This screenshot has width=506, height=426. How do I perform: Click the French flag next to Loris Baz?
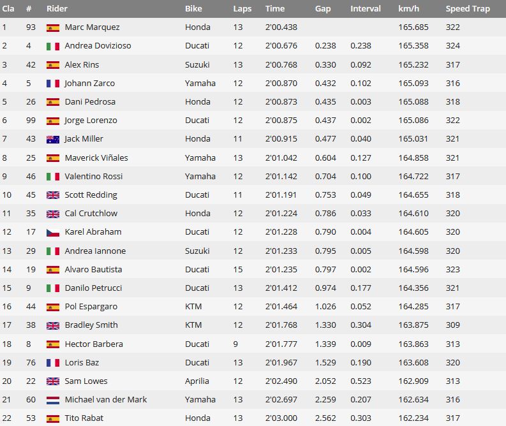pos(53,363)
